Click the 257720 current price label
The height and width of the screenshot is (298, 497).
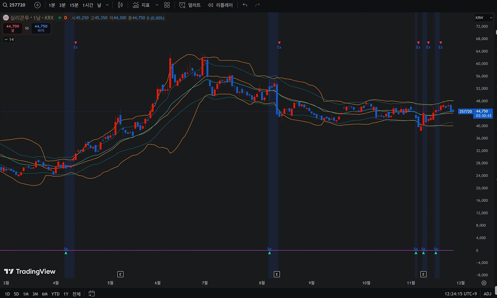[x=466, y=111]
